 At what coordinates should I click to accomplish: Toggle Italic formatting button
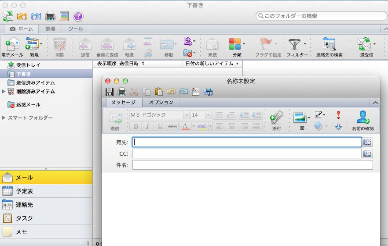point(147,126)
